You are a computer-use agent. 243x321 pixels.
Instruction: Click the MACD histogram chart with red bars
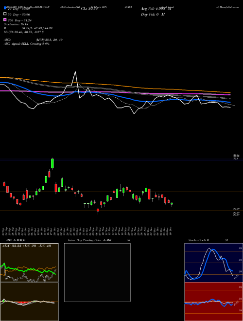29,302
